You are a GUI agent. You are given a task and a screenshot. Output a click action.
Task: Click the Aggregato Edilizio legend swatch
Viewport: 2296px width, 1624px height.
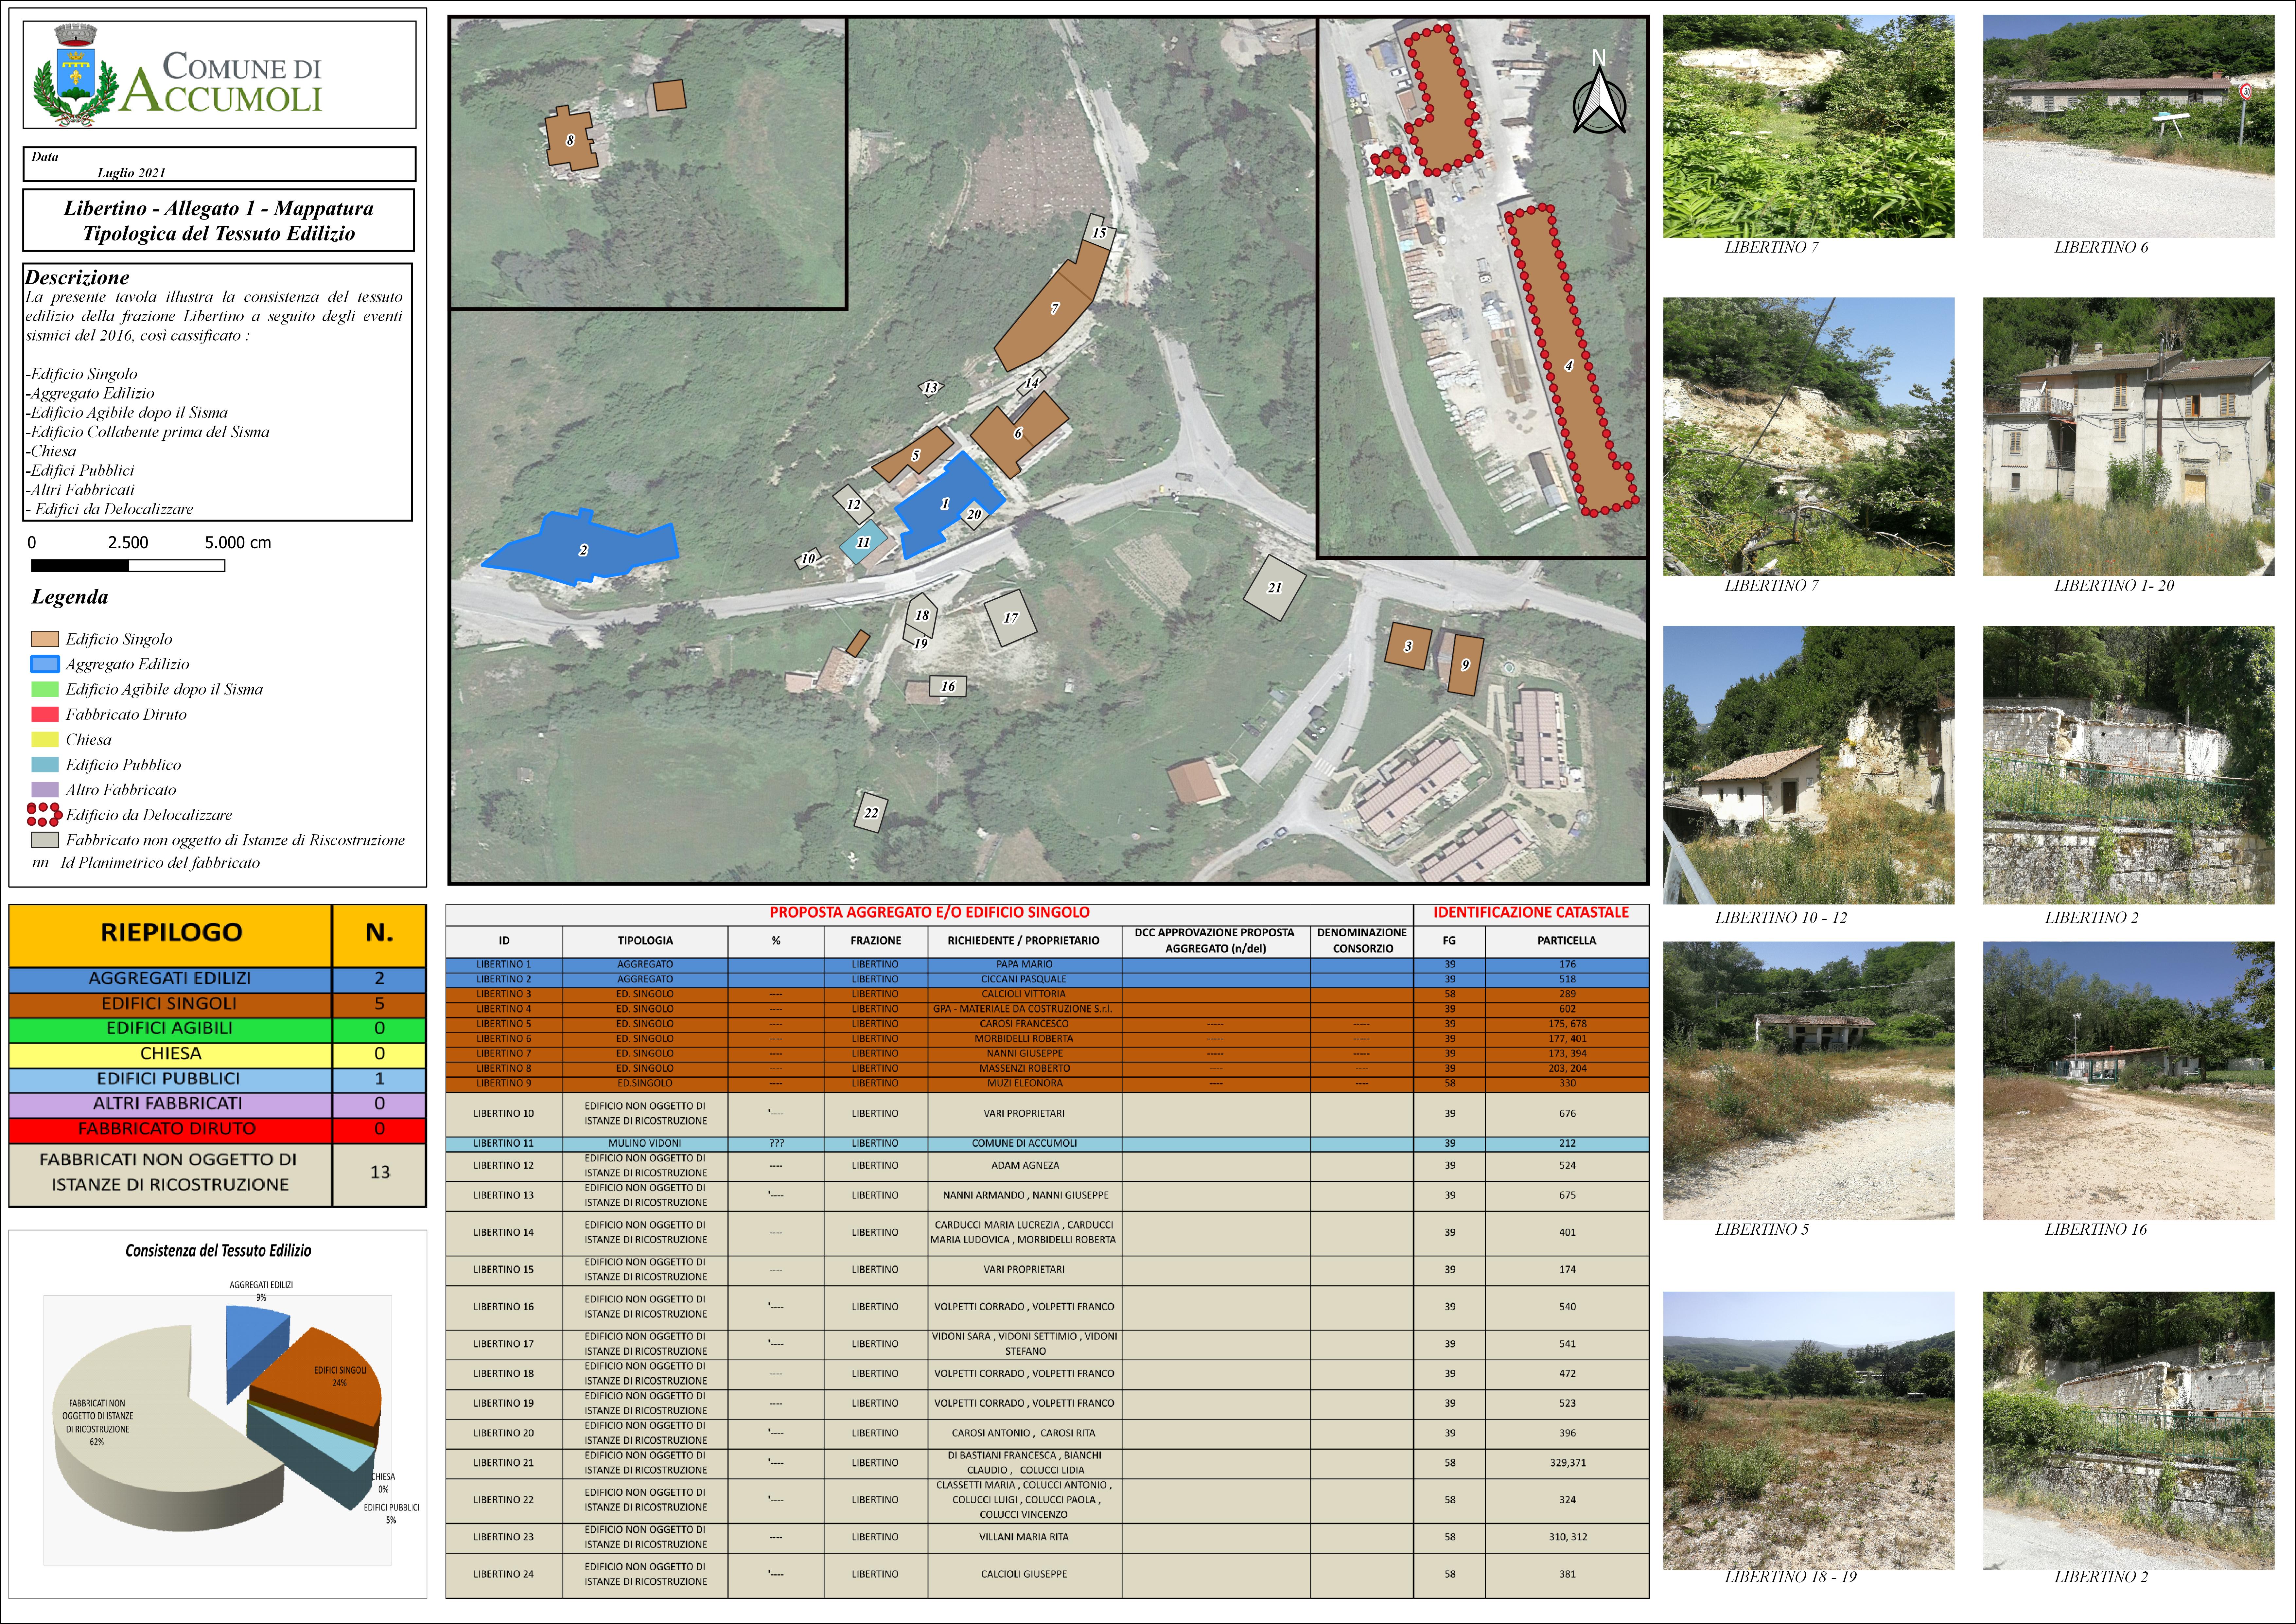[x=45, y=664]
